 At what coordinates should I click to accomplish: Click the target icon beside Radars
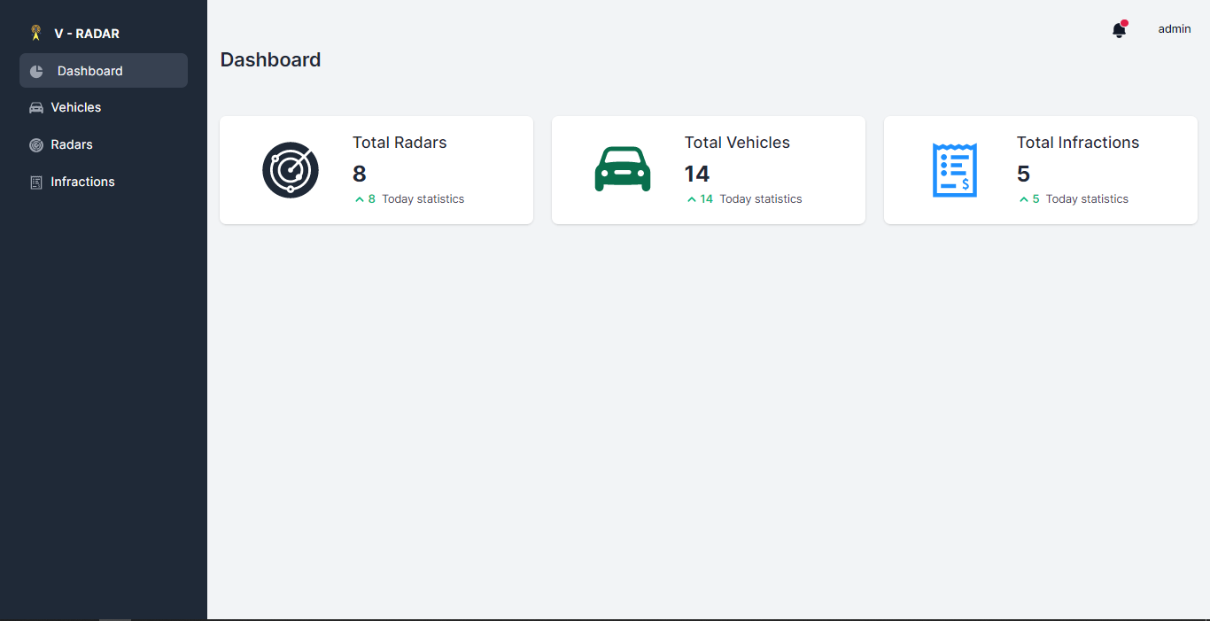[35, 144]
